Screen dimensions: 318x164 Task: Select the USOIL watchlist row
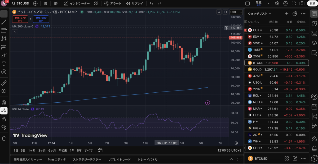(277, 82)
